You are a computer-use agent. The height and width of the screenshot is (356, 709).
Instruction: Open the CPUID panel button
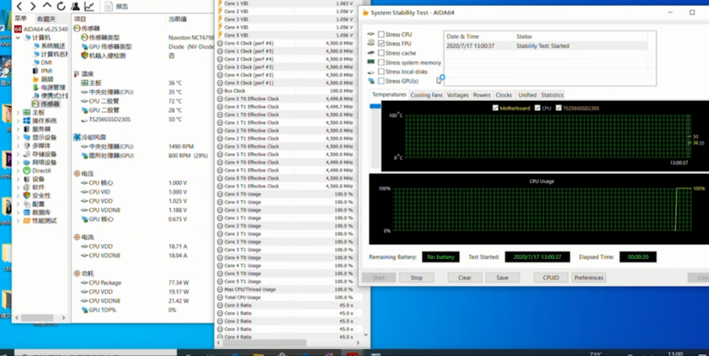pyautogui.click(x=551, y=278)
